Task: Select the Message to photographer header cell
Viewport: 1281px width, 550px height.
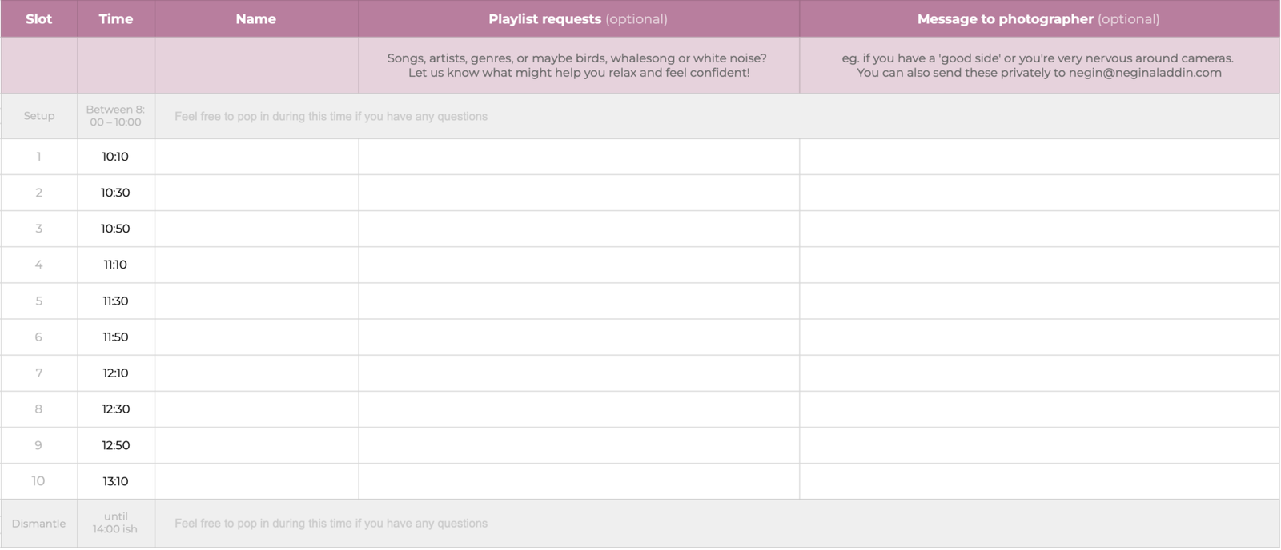Action: [x=1039, y=18]
